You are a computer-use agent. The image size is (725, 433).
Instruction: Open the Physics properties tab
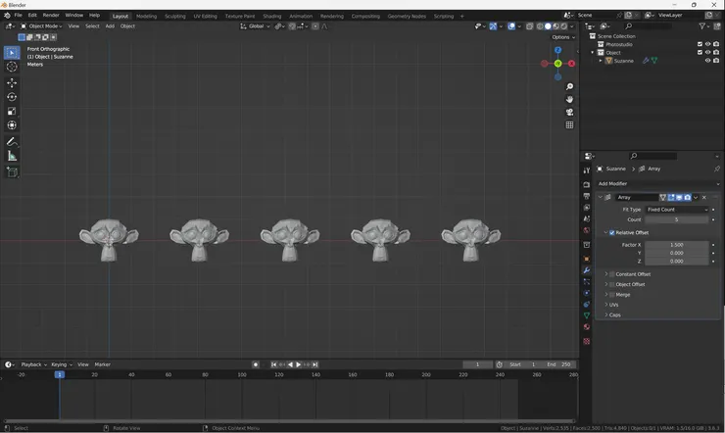(x=587, y=293)
